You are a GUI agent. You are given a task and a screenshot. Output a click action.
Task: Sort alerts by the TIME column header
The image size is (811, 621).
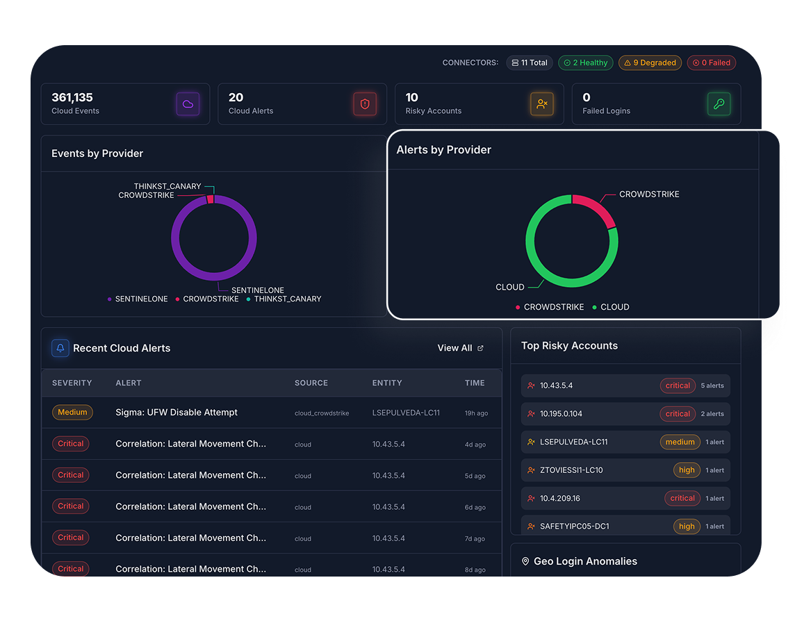coord(475,383)
